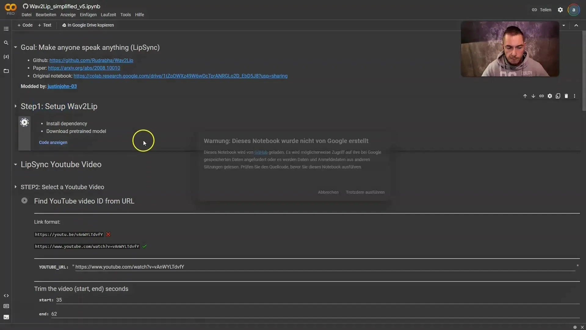Open the Laufzeit menu

(108, 15)
